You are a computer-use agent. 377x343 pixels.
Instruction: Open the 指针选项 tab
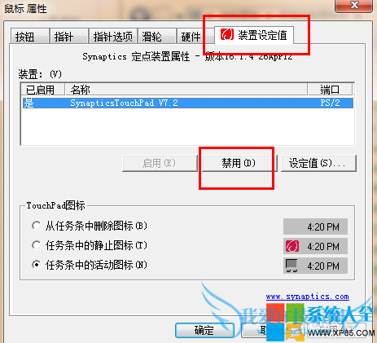click(x=113, y=36)
